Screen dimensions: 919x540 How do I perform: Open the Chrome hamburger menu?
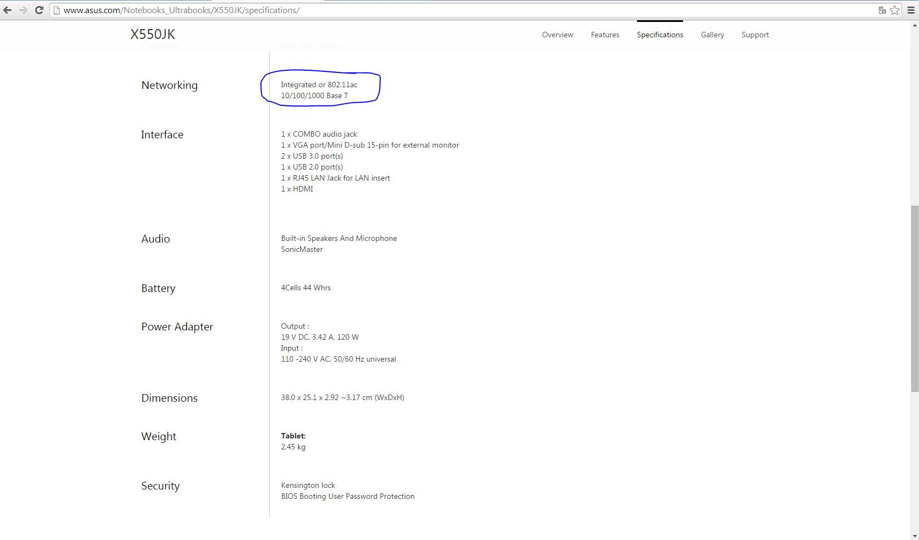pos(911,10)
